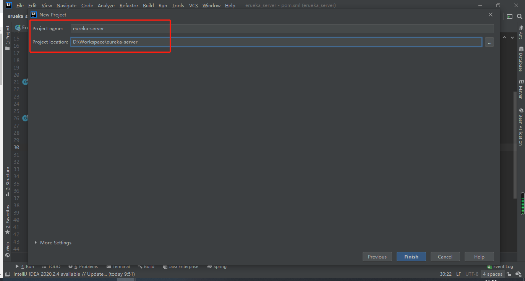525x281 pixels.
Task: Click the editor vertical scrollbar
Action: 515,145
